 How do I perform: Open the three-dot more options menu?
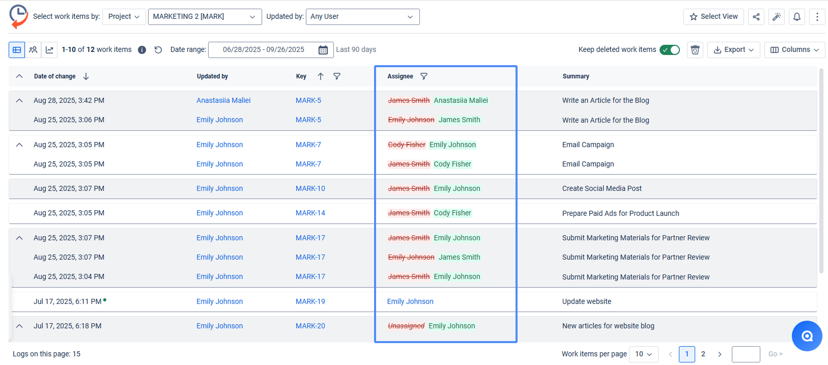click(817, 17)
